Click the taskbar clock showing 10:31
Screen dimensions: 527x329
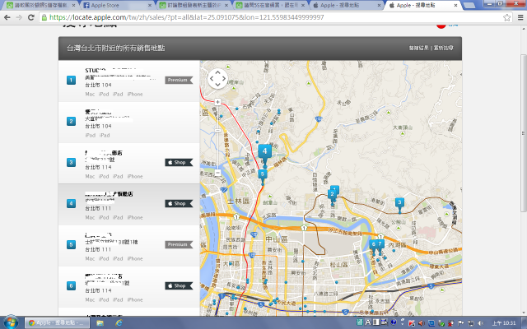click(504, 323)
